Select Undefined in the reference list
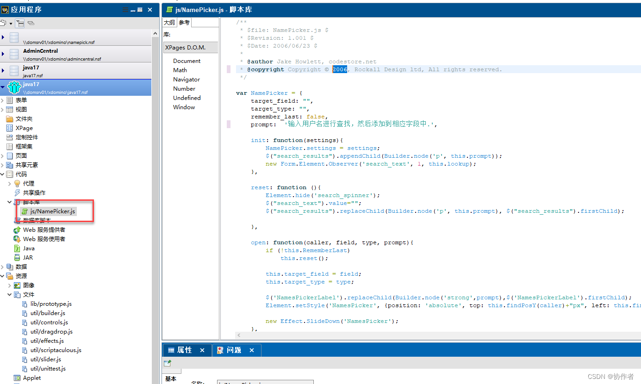This screenshot has height=384, width=641. (187, 98)
